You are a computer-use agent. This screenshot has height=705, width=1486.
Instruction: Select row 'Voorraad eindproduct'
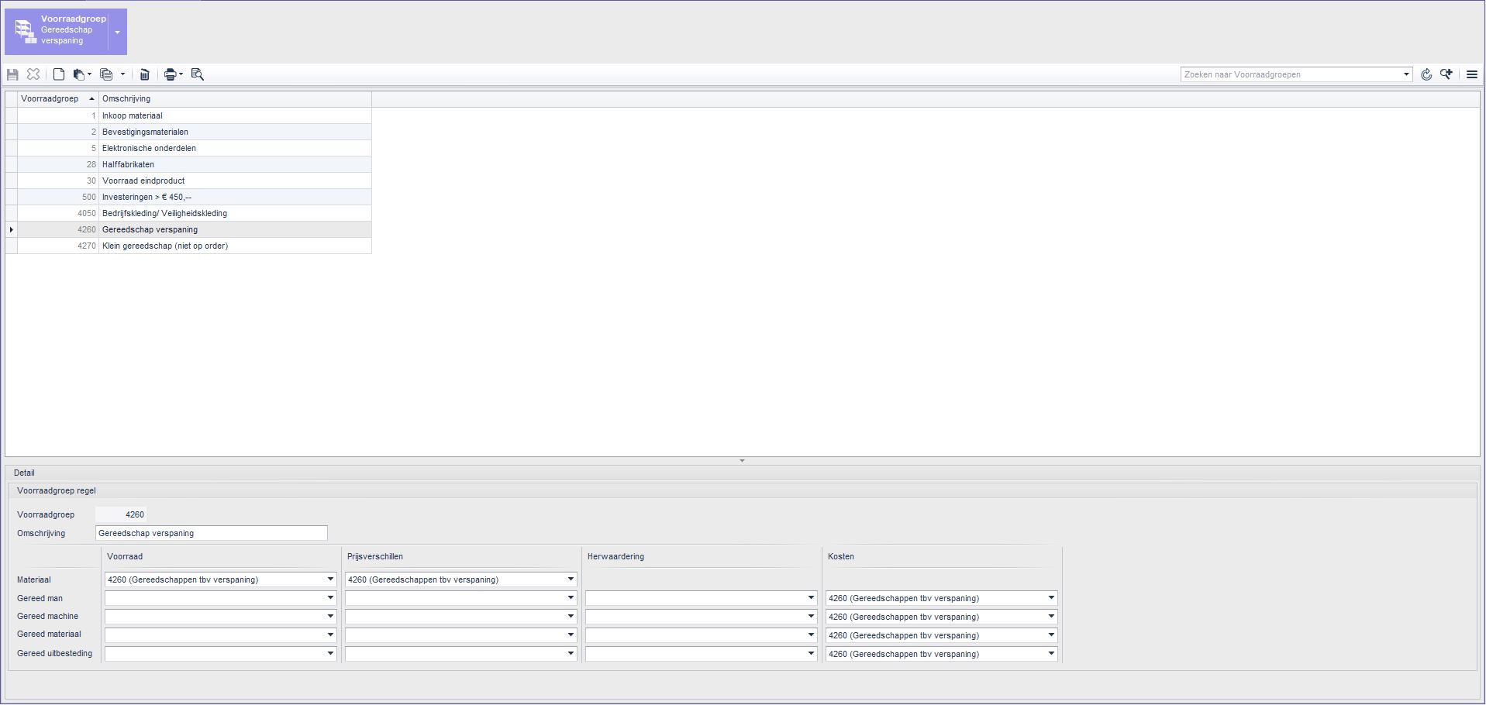coord(188,181)
